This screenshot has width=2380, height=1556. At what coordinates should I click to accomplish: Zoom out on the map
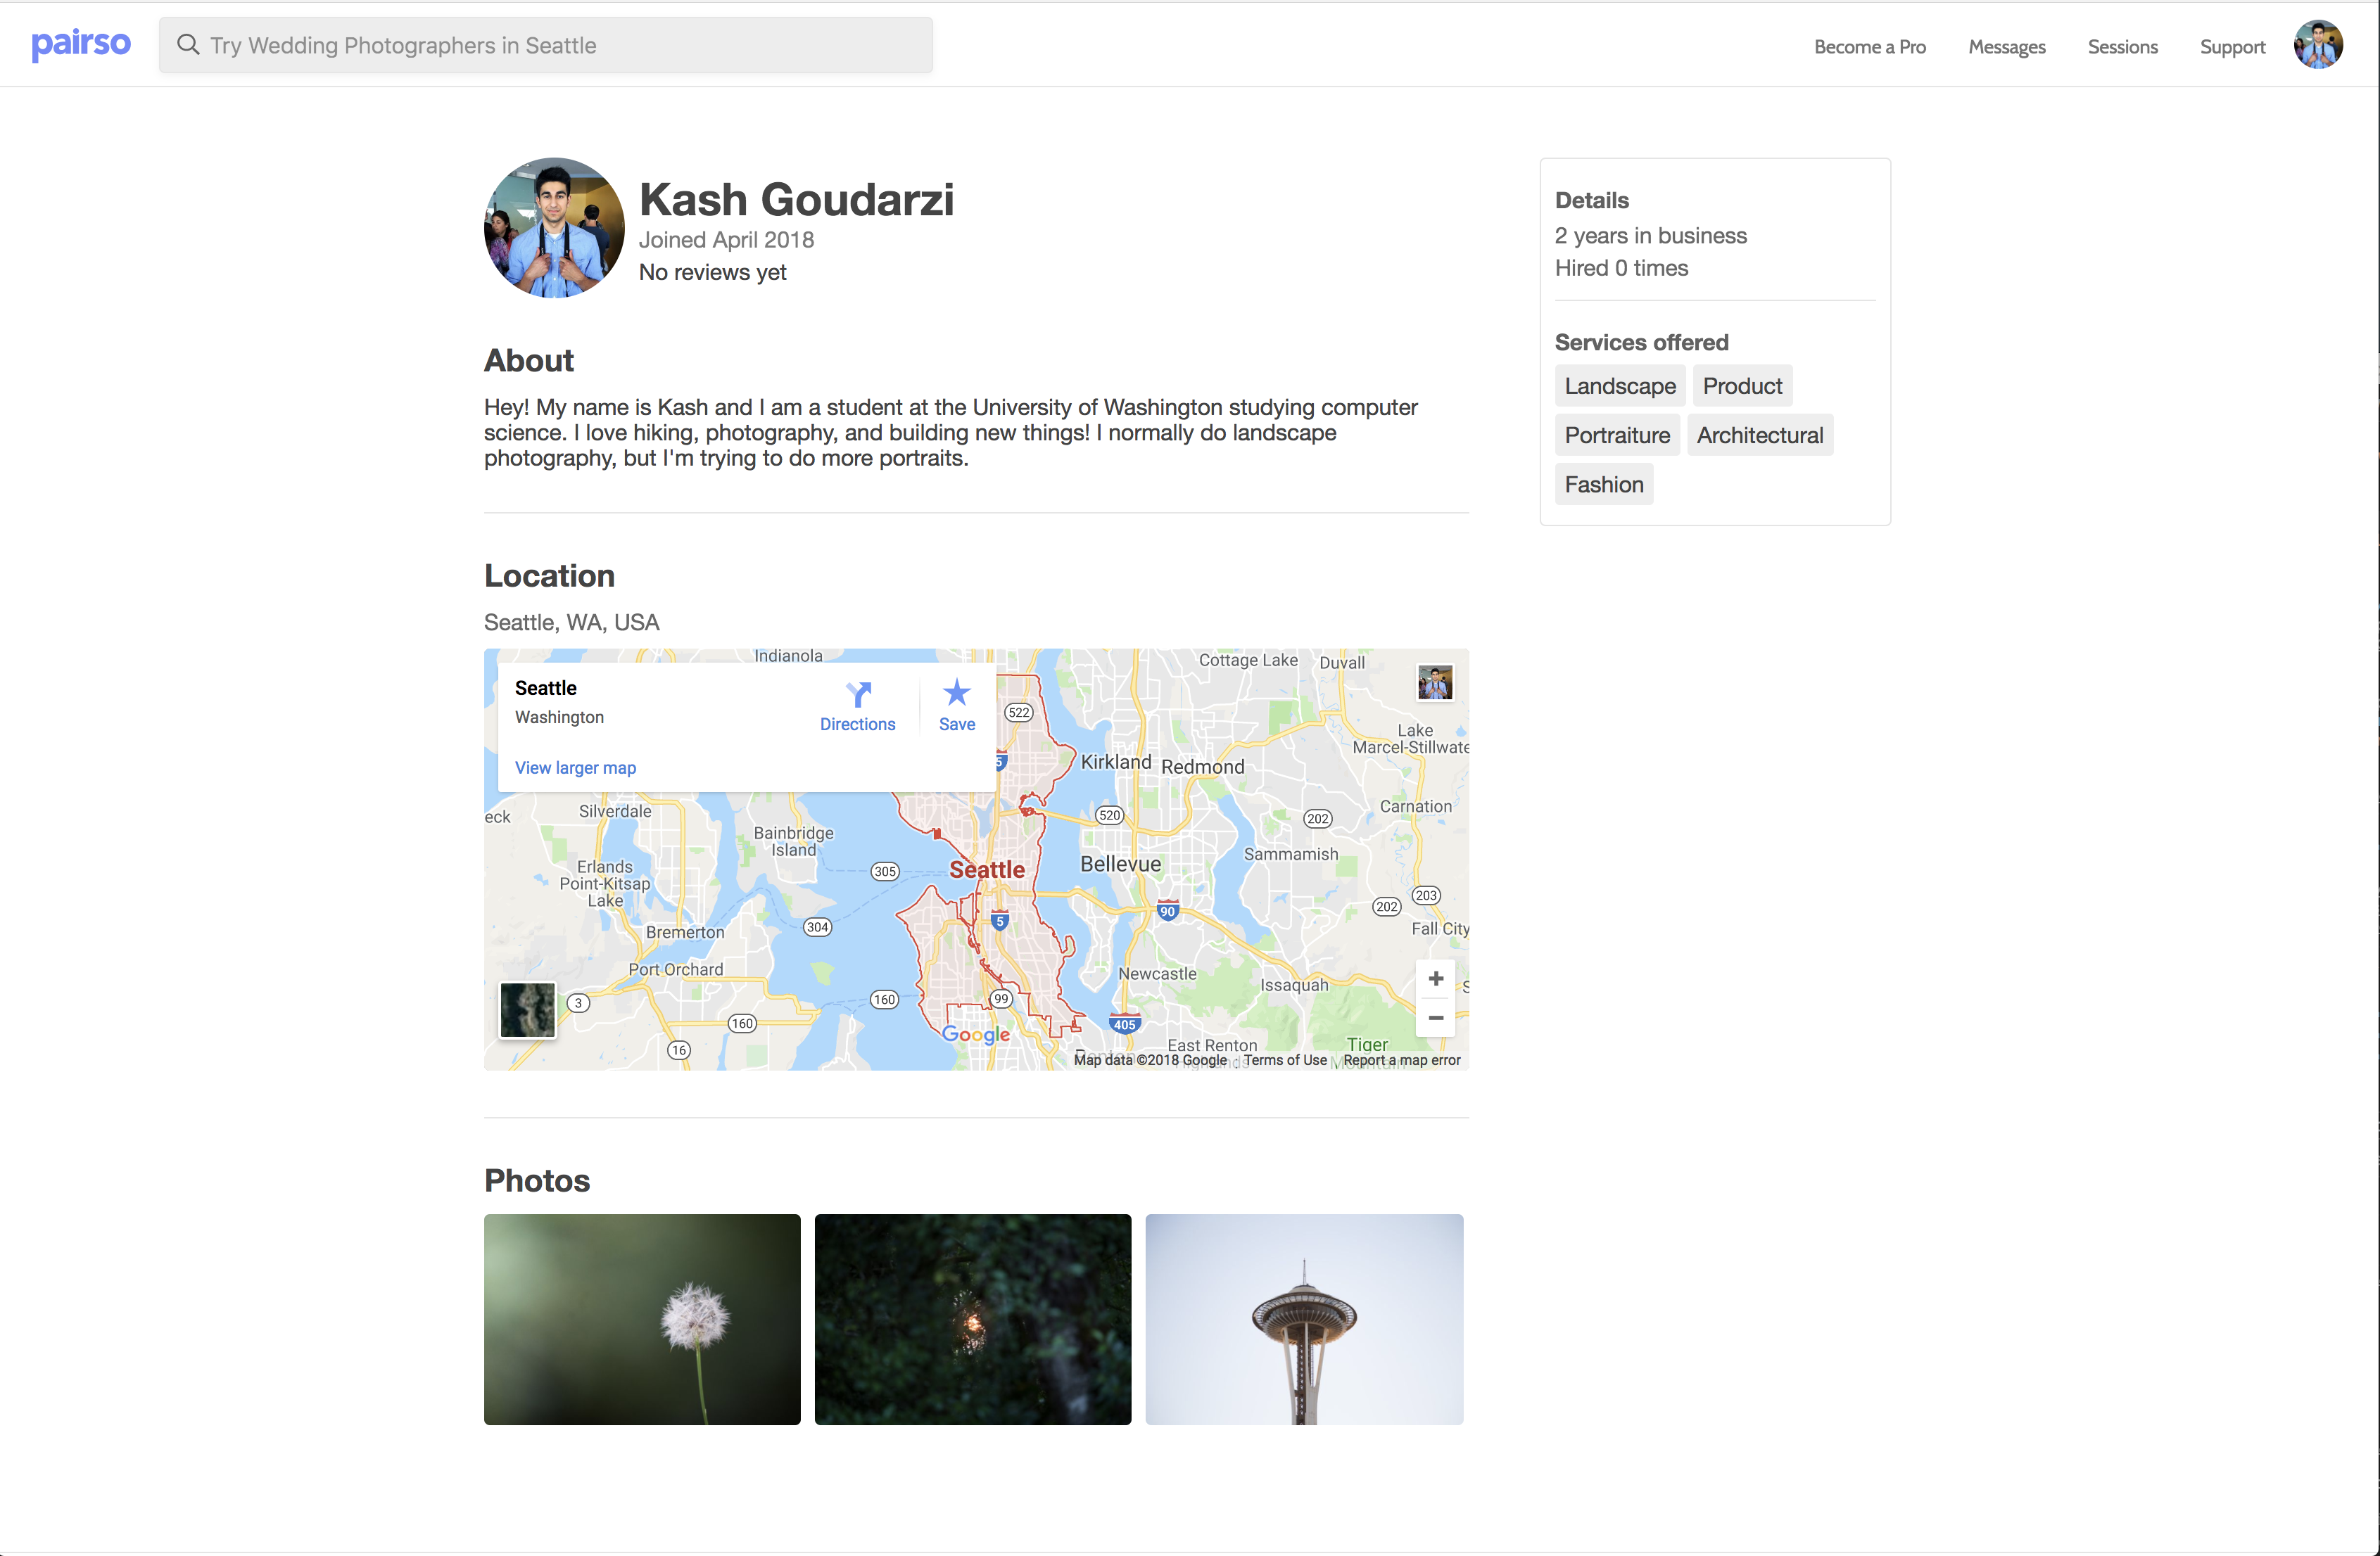(x=1435, y=1019)
